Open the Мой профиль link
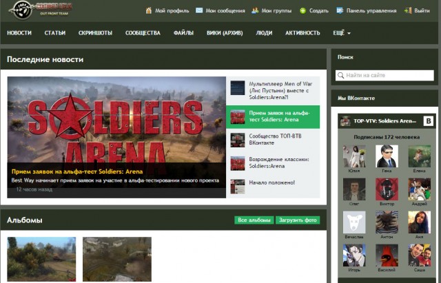441x283 pixels. pyautogui.click(x=172, y=11)
